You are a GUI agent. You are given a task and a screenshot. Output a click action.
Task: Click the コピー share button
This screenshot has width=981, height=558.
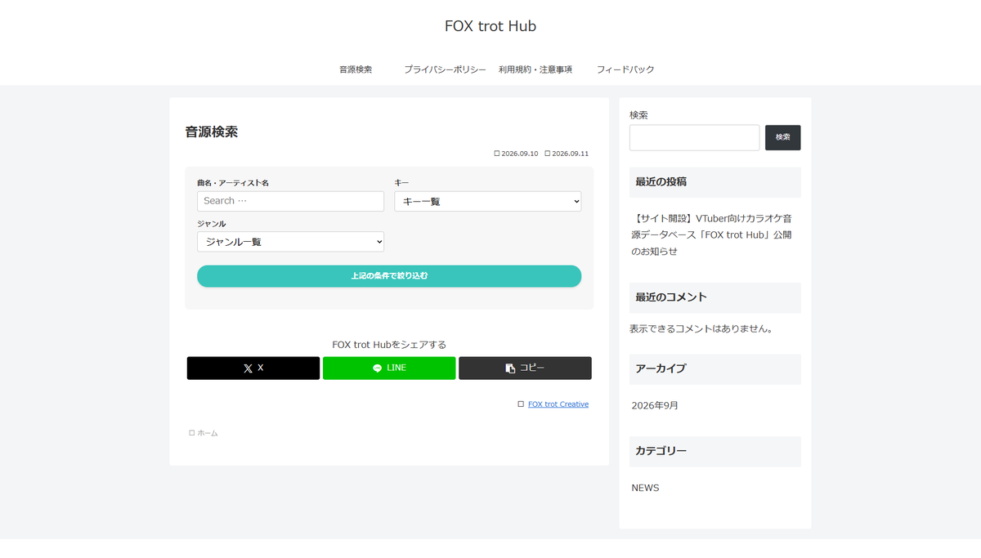pyautogui.click(x=525, y=368)
